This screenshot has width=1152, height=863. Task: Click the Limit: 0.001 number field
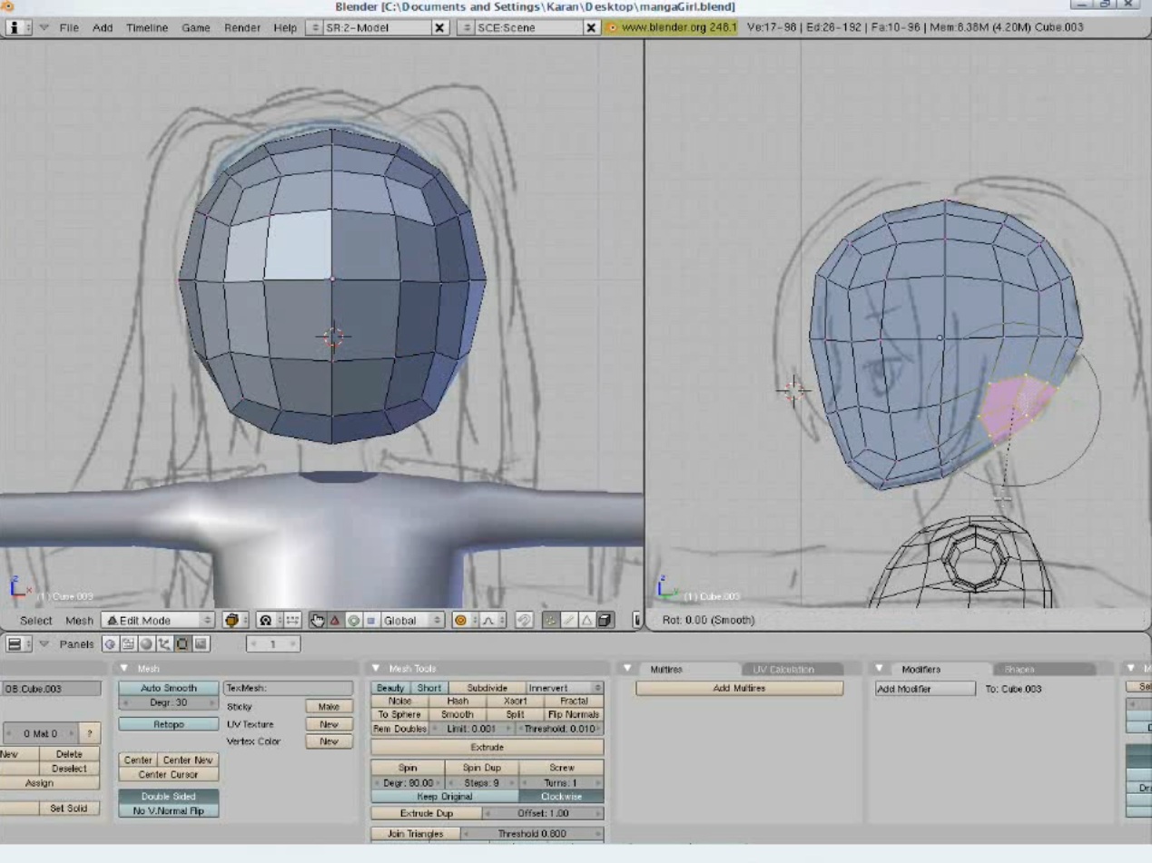[x=471, y=729]
